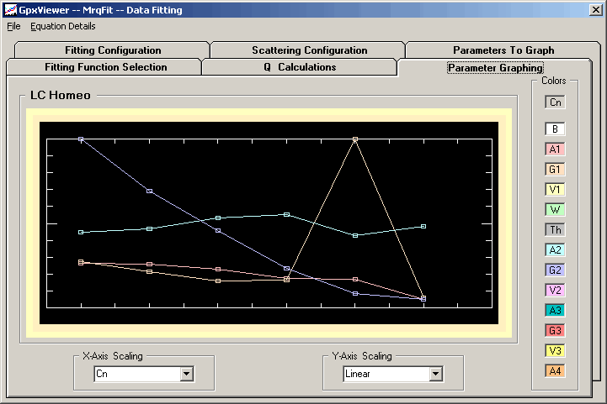Switch to the Fitting Configuration tab
Screen dimensions: 607x404
point(113,50)
